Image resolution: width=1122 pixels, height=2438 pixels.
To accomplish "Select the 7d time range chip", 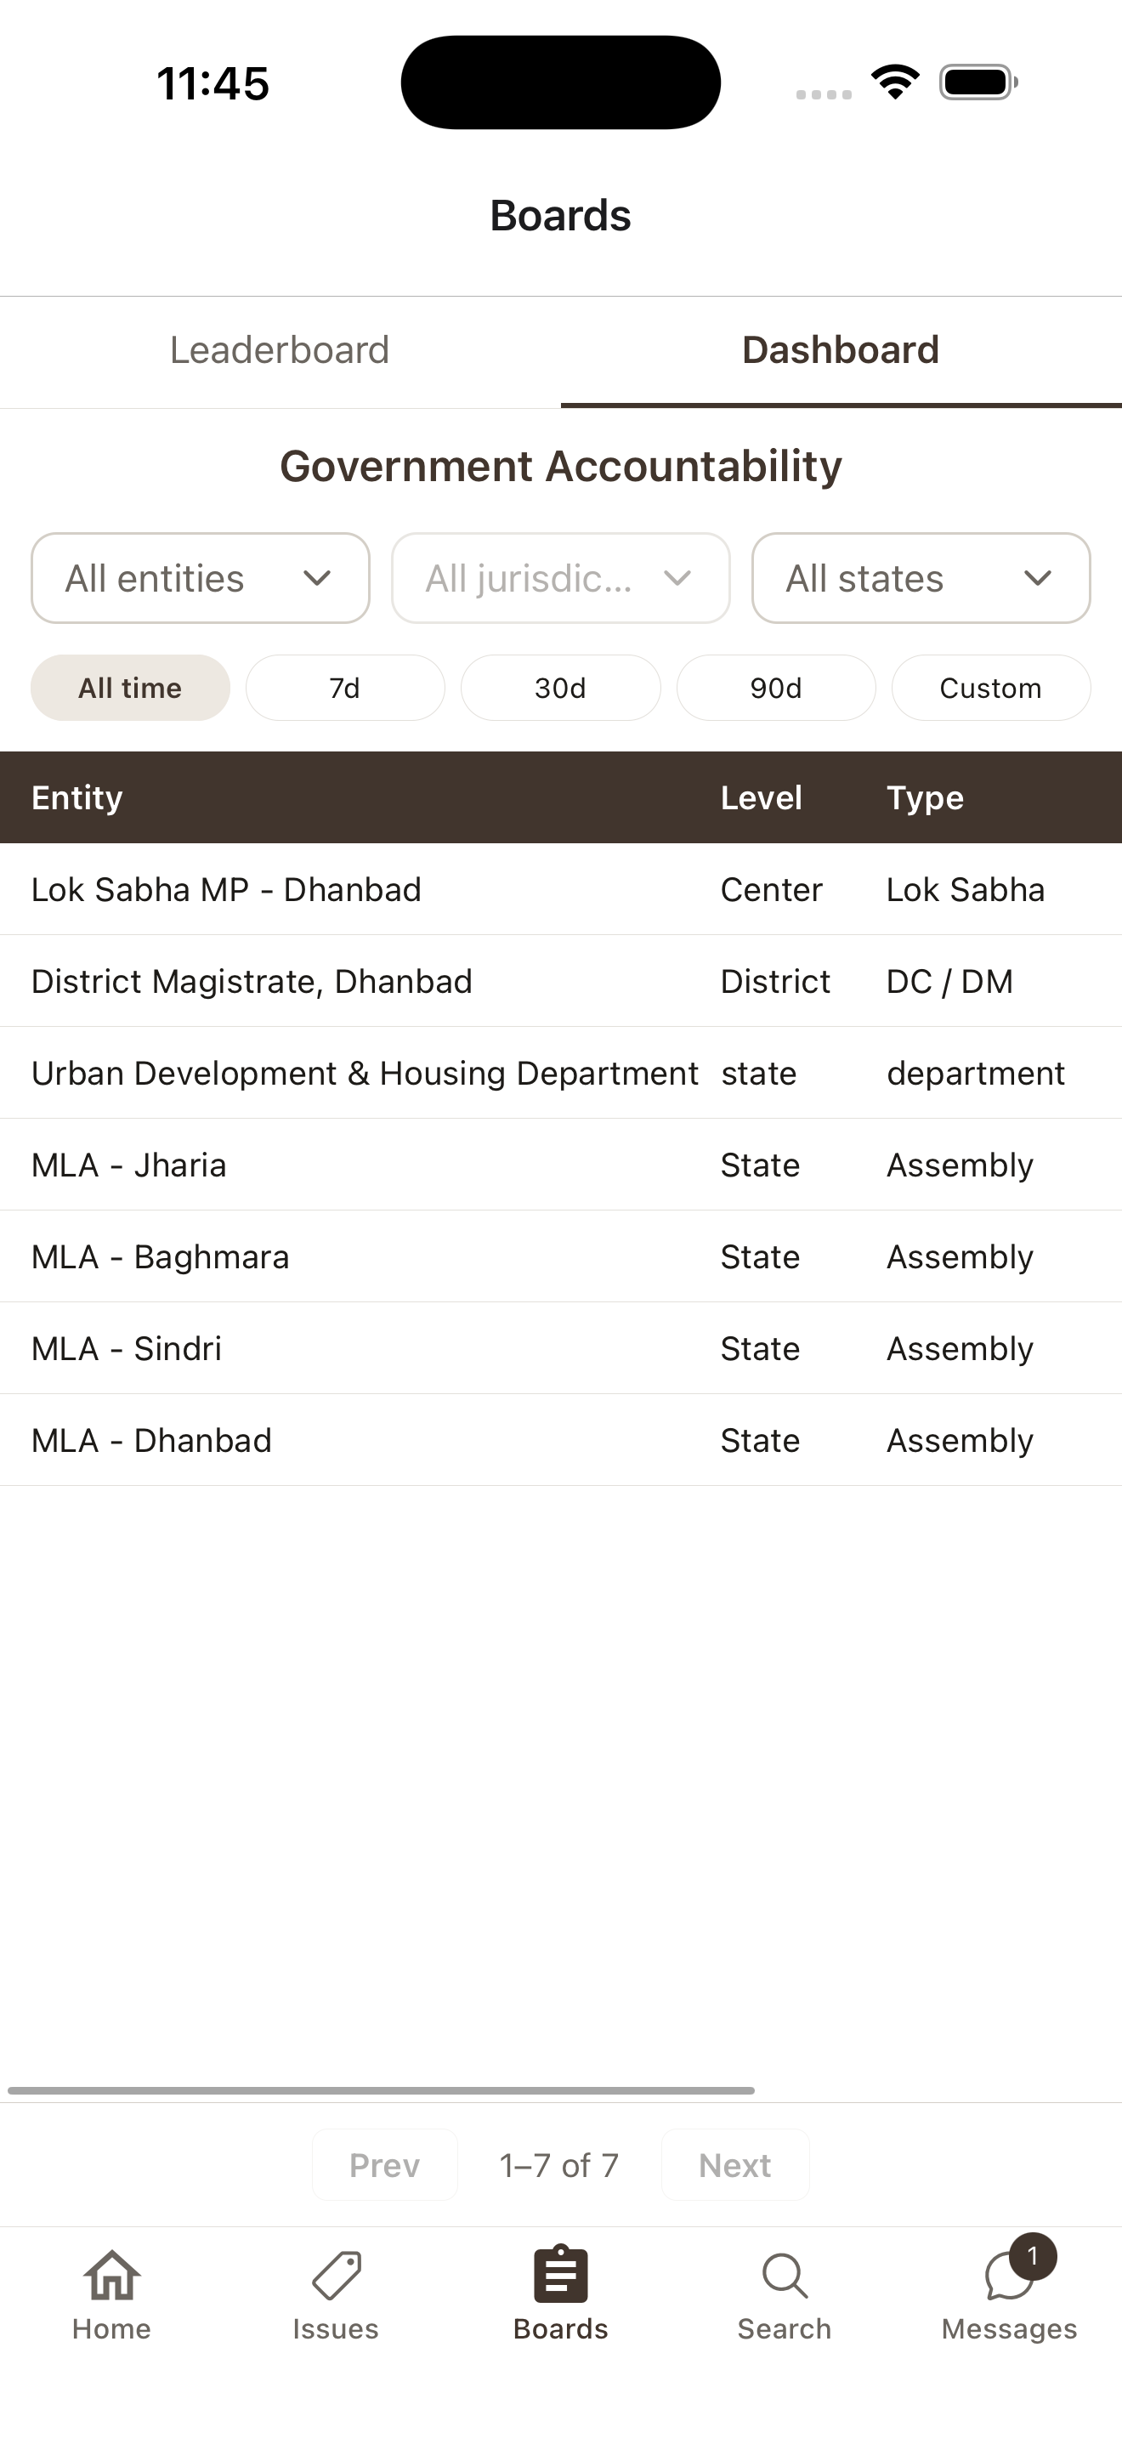I will (345, 688).
